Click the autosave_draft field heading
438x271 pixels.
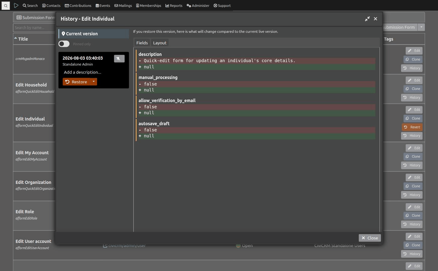[x=154, y=124]
